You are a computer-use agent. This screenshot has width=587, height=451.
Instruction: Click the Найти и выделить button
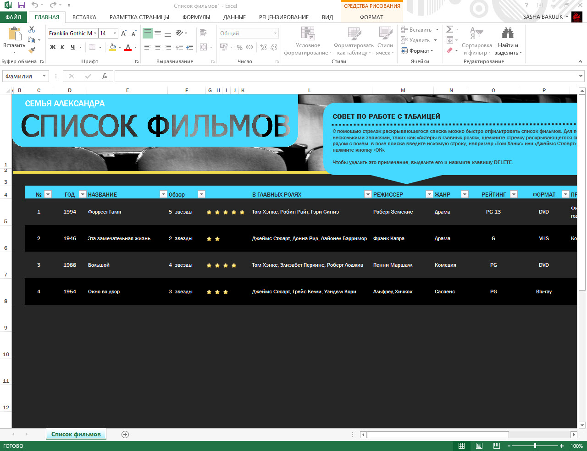coord(508,41)
